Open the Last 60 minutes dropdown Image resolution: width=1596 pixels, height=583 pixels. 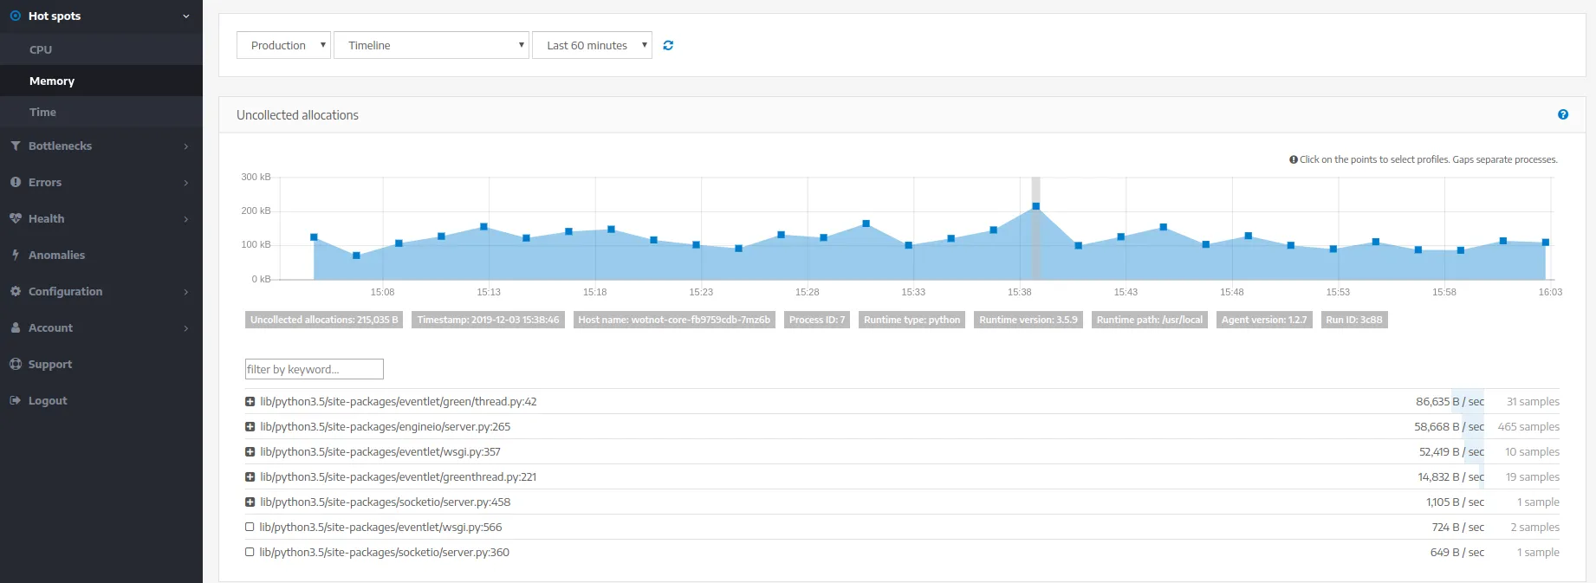click(x=592, y=45)
